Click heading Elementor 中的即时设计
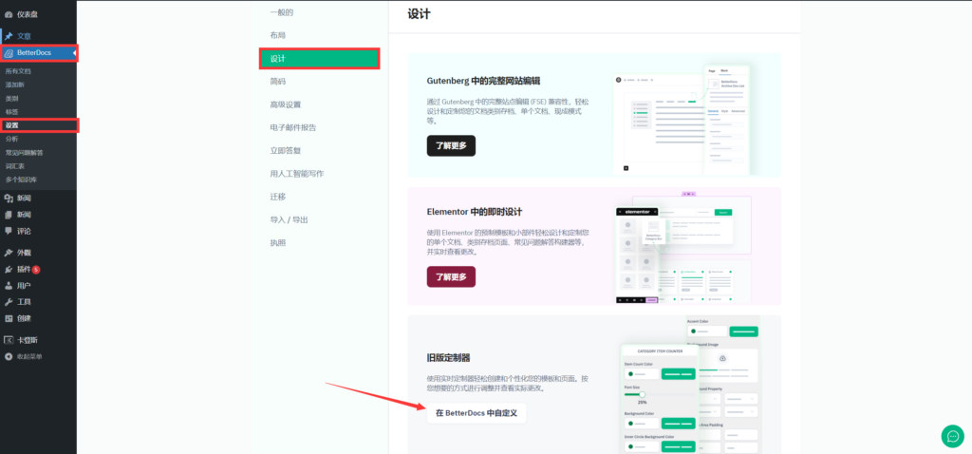 [475, 212]
